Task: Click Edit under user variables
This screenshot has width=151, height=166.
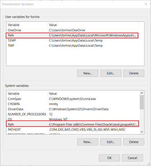Action: pos(110,73)
